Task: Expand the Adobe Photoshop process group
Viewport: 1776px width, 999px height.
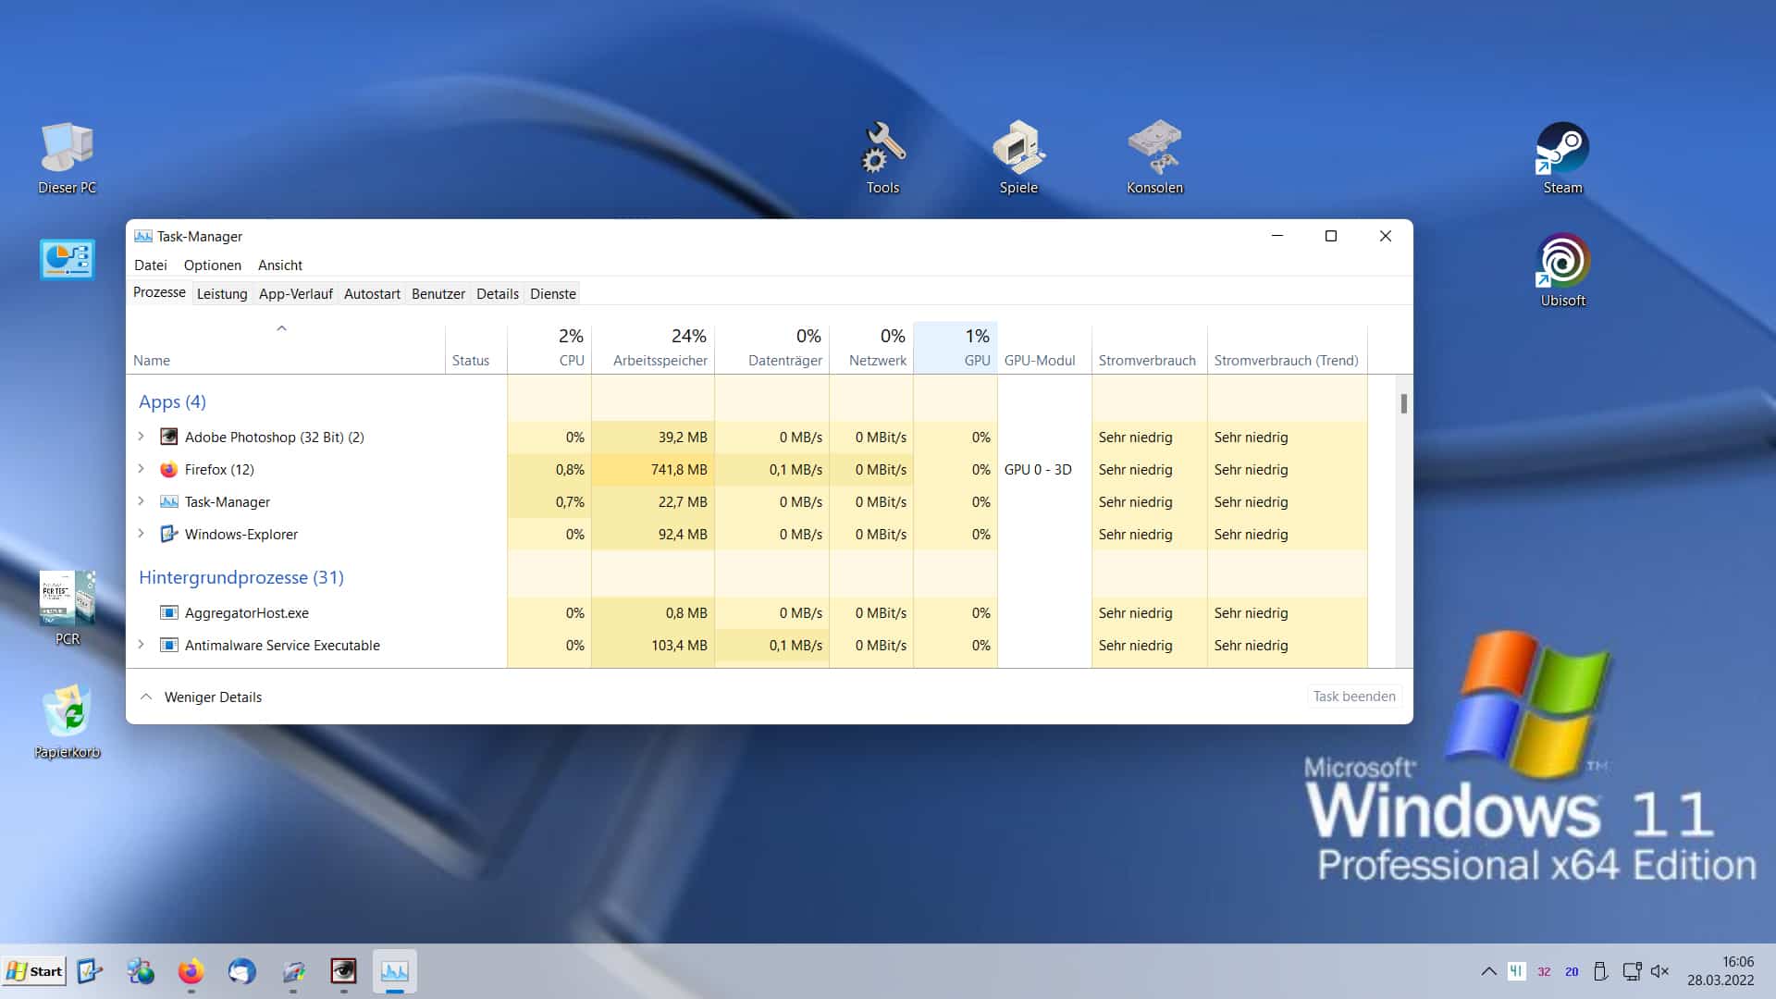Action: [x=141, y=437]
